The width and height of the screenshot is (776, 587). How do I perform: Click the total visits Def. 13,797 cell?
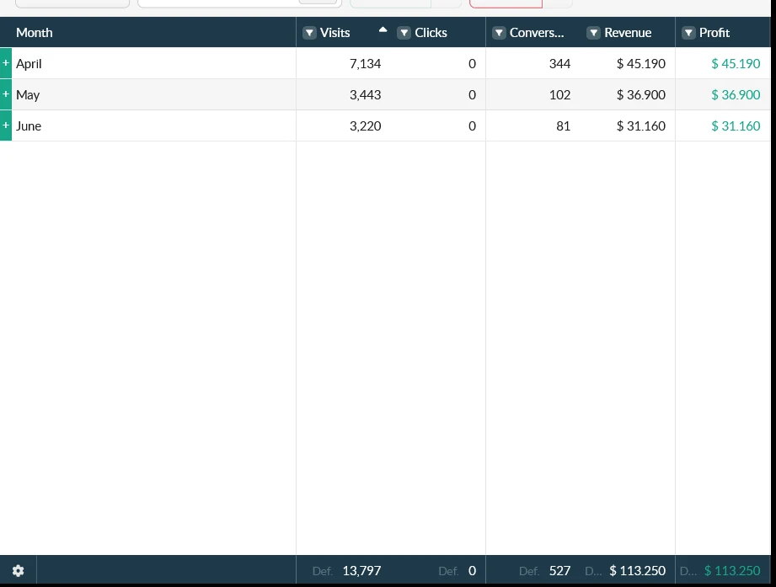tap(346, 571)
